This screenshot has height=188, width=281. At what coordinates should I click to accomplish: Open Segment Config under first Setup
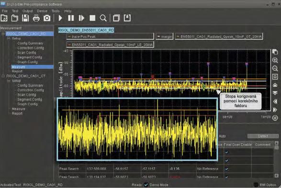[30, 57]
